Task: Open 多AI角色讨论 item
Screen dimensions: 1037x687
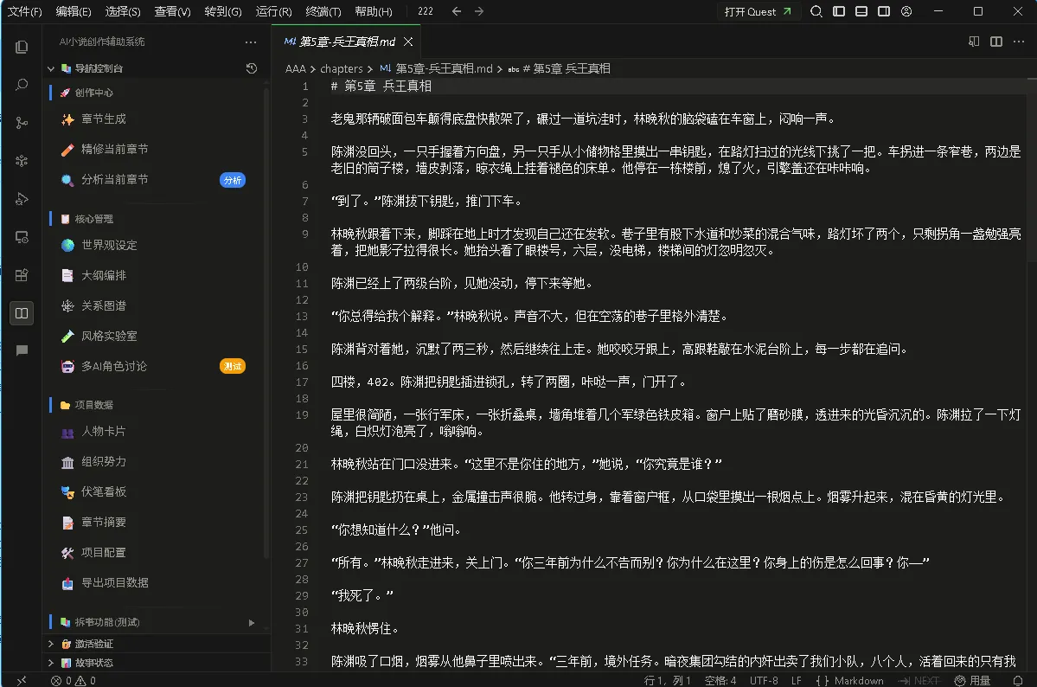Action: [x=114, y=367]
